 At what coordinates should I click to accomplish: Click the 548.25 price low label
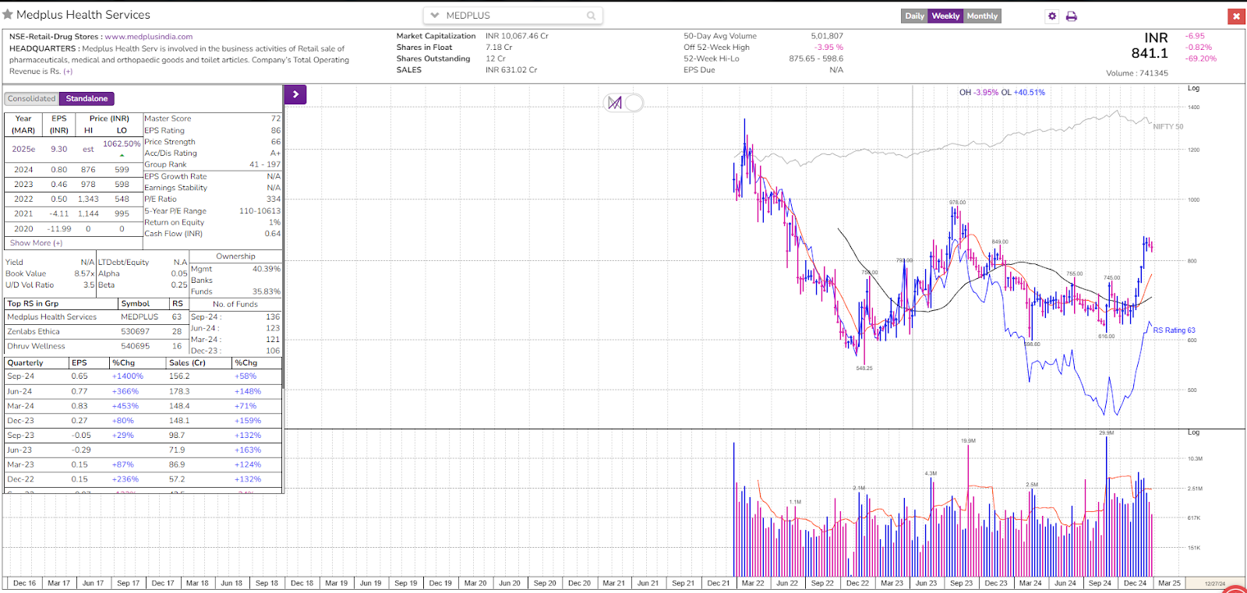tap(864, 368)
